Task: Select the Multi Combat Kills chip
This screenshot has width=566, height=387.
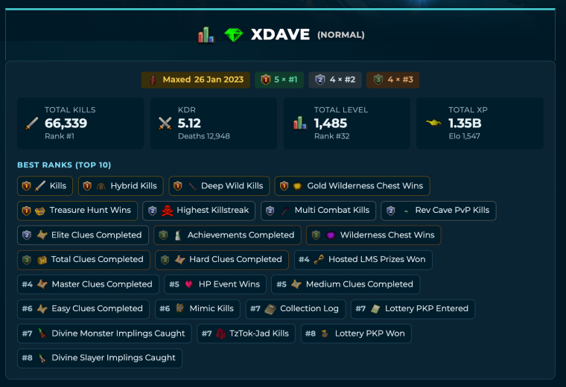Action: tap(319, 211)
